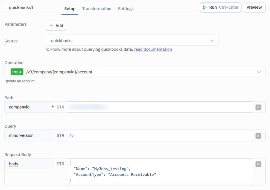270x190 pixels.
Task: Expand the Operation dropdown chevron
Action: click(x=259, y=72)
